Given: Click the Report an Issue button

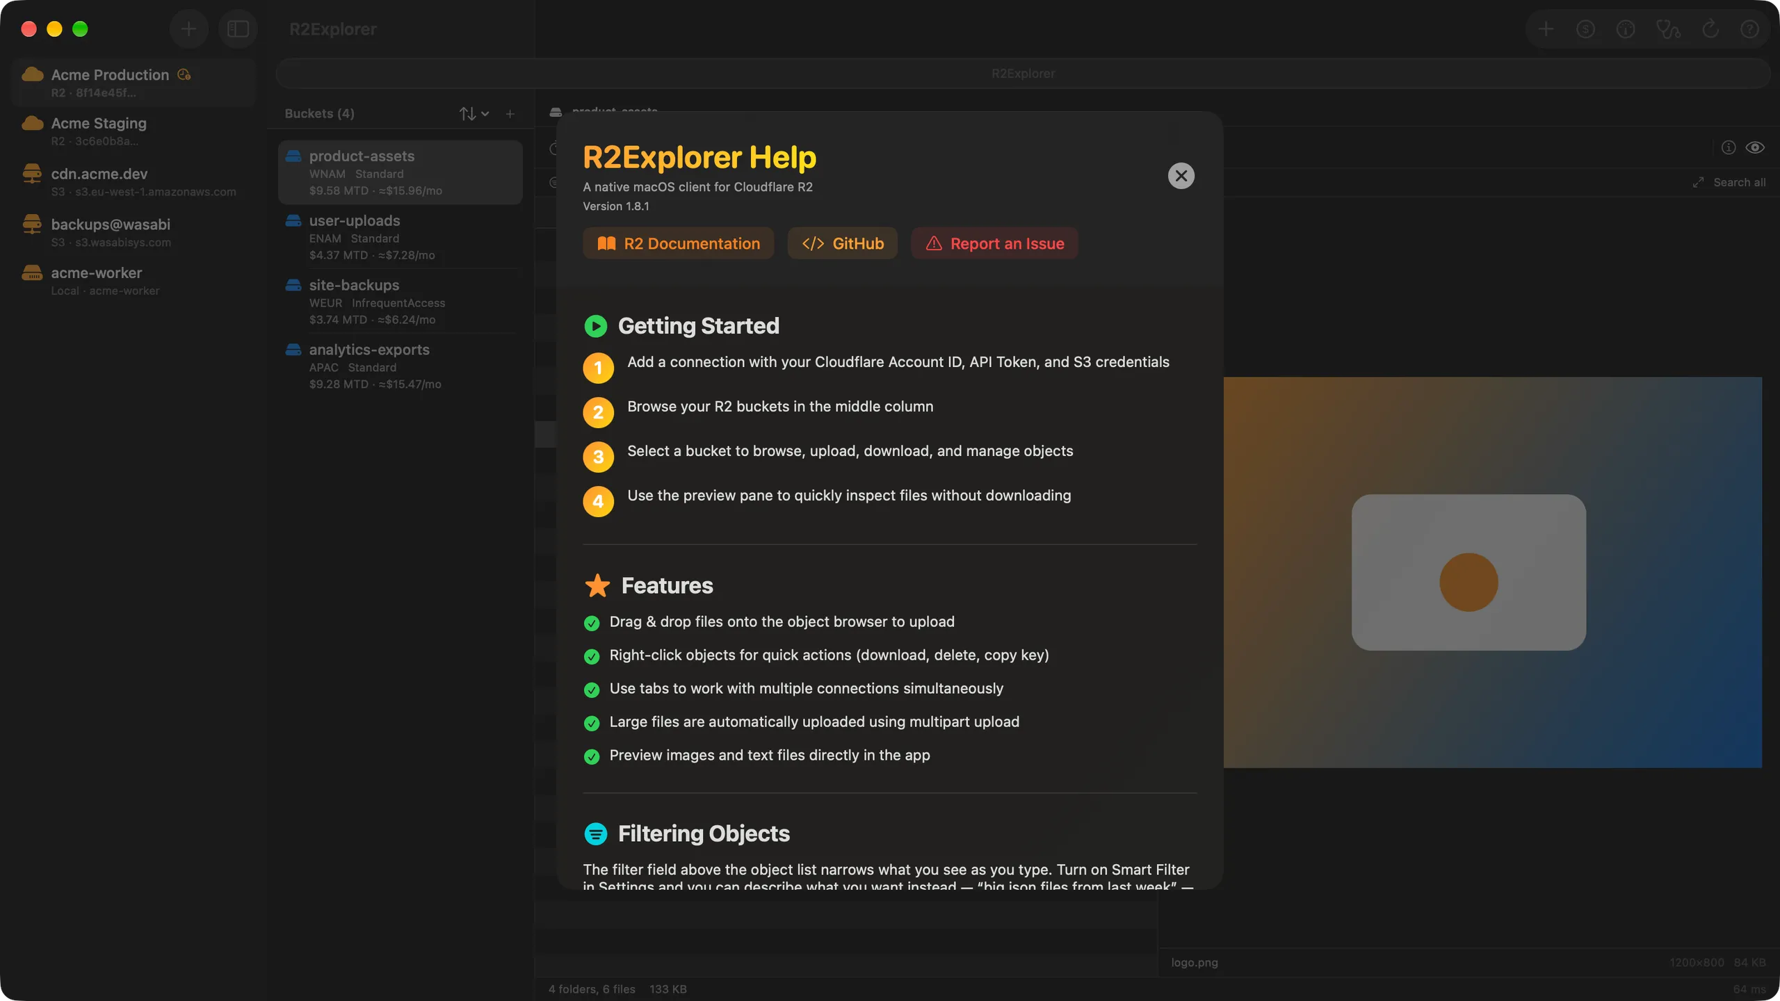Looking at the screenshot, I should coord(994,243).
